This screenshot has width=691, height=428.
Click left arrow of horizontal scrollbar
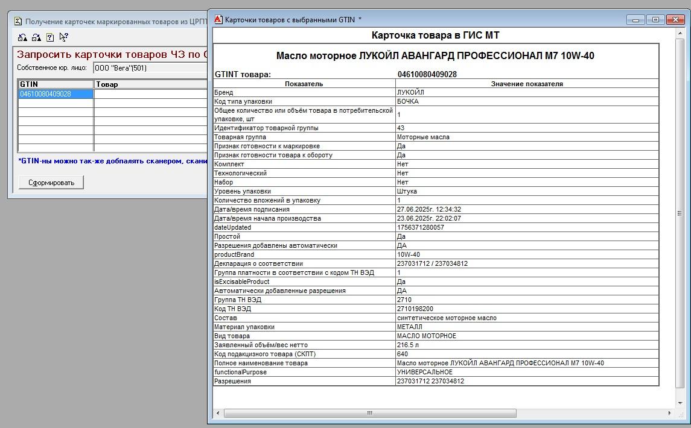coord(218,414)
